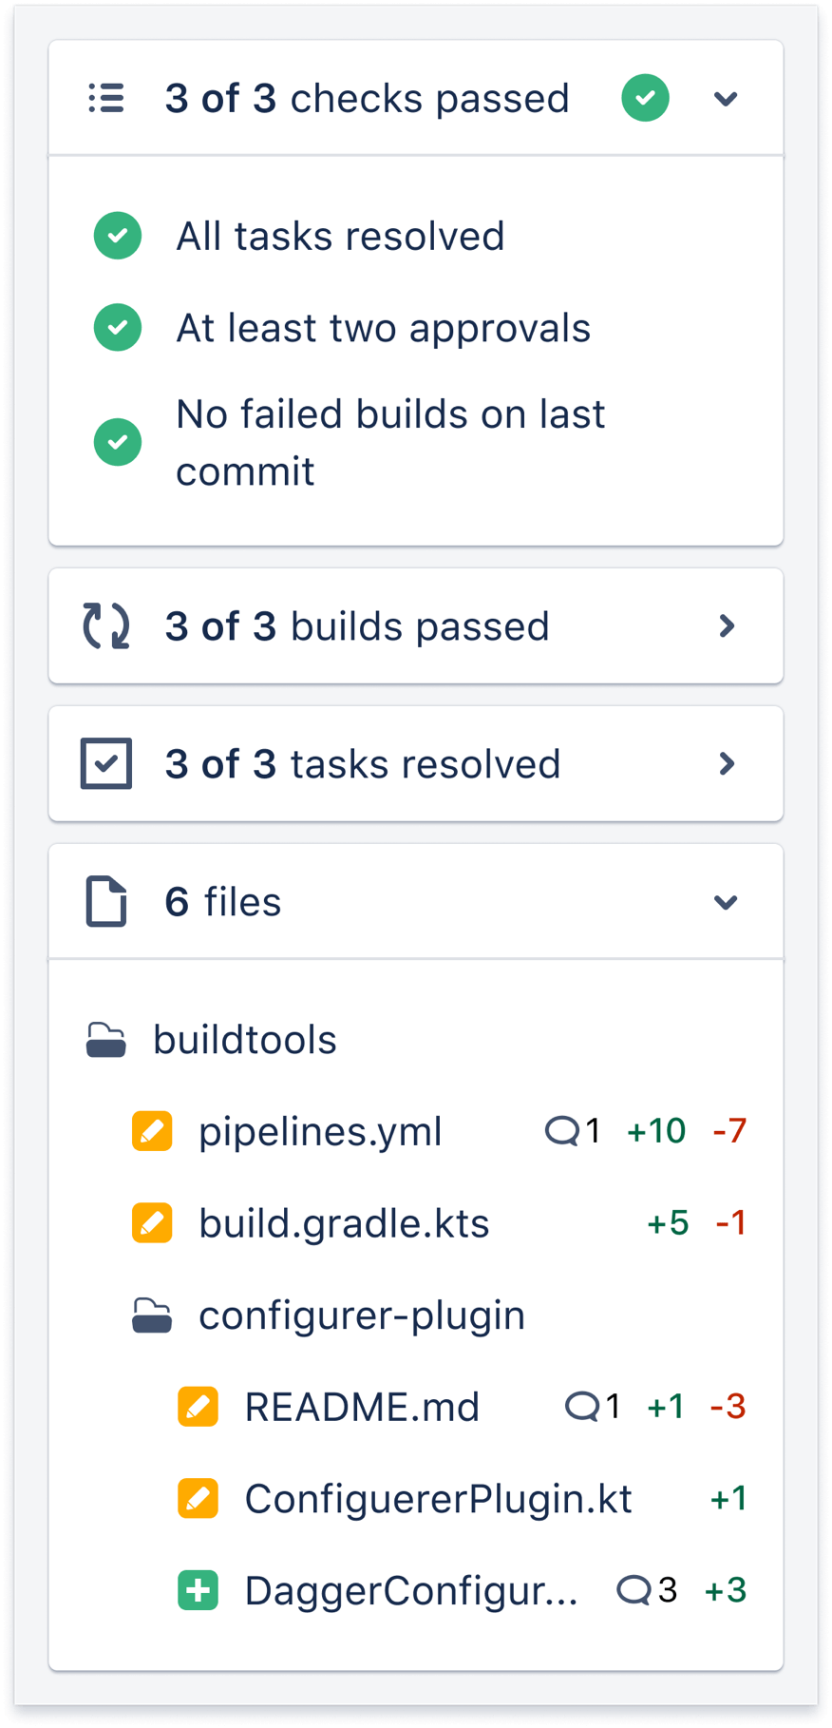Click the check beside At least two approvals
The width and height of the screenshot is (832, 1728).
[117, 327]
